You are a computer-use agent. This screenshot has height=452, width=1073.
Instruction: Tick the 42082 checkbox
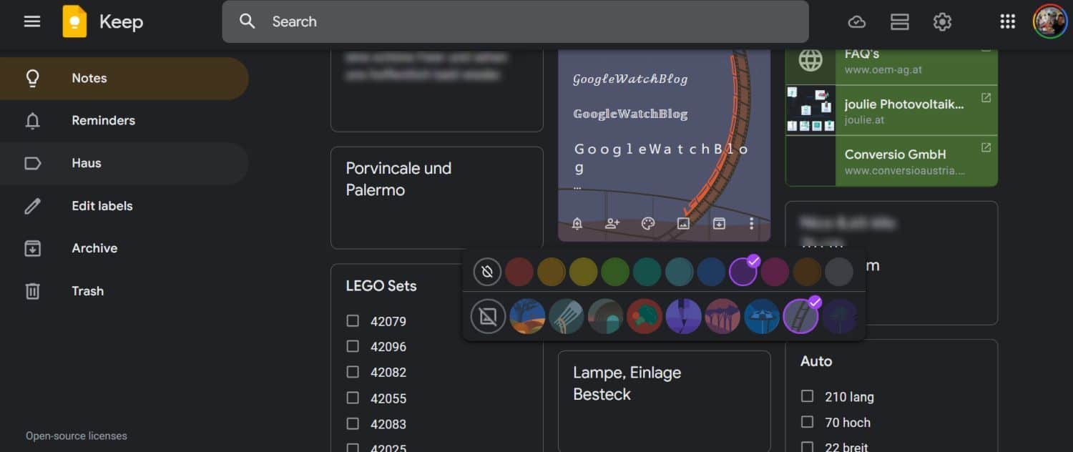pyautogui.click(x=353, y=372)
